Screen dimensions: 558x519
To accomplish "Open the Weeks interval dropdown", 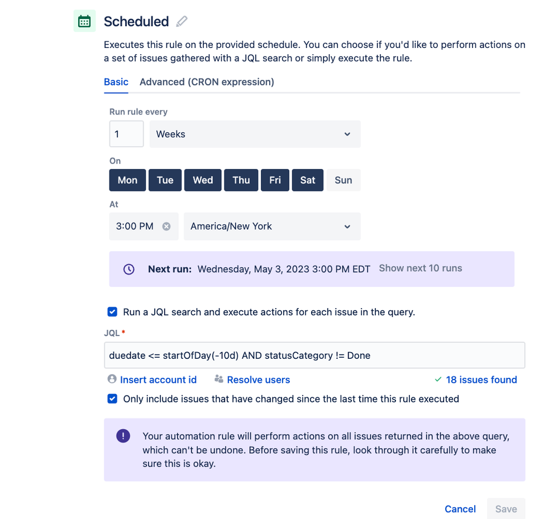I will click(255, 134).
